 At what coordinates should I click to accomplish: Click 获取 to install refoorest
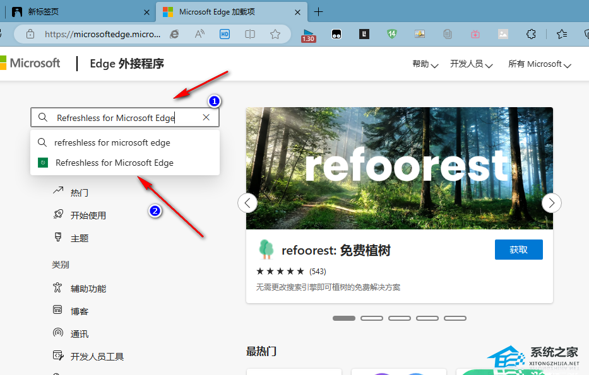519,250
